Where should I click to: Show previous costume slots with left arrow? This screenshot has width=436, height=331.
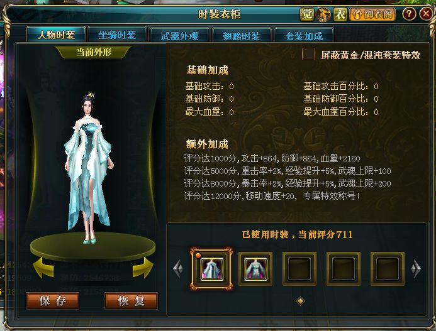coord(178,269)
